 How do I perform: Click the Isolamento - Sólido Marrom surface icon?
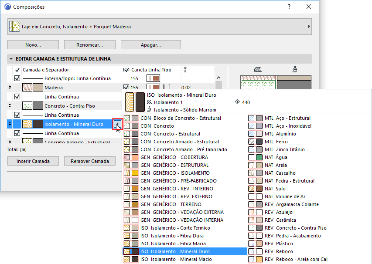149,109
